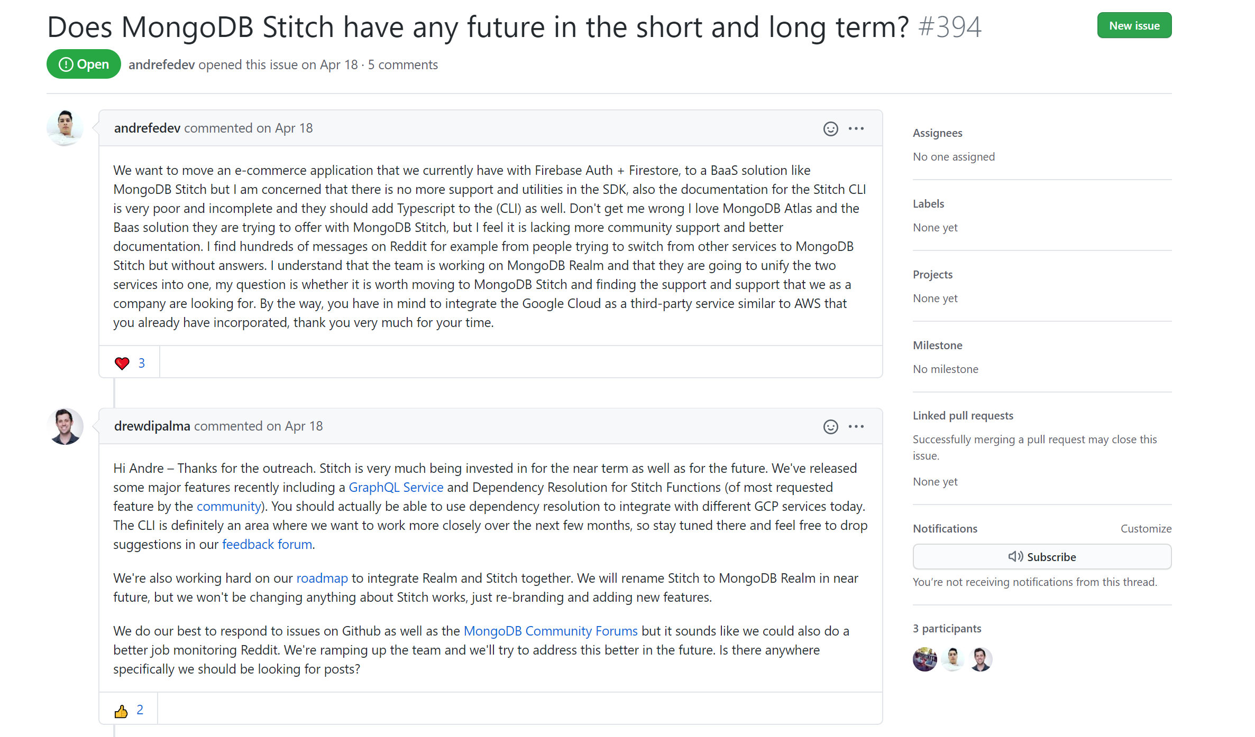Create a New issue
The image size is (1255, 737).
[x=1134, y=26]
